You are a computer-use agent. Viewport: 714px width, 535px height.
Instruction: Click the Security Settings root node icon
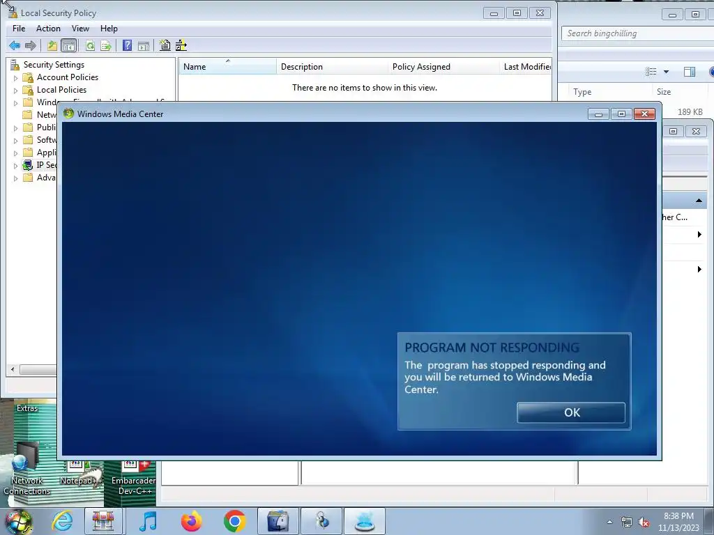pyautogui.click(x=15, y=65)
